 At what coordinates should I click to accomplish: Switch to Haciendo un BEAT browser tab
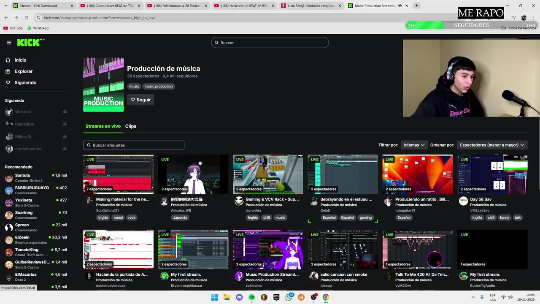click(x=244, y=6)
